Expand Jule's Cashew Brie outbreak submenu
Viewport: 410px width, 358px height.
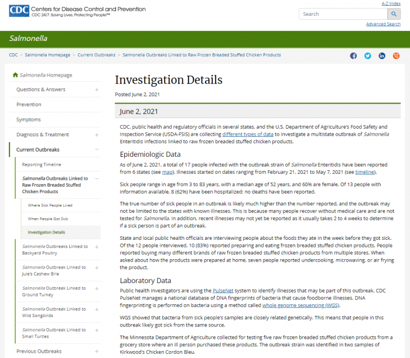tap(97, 268)
